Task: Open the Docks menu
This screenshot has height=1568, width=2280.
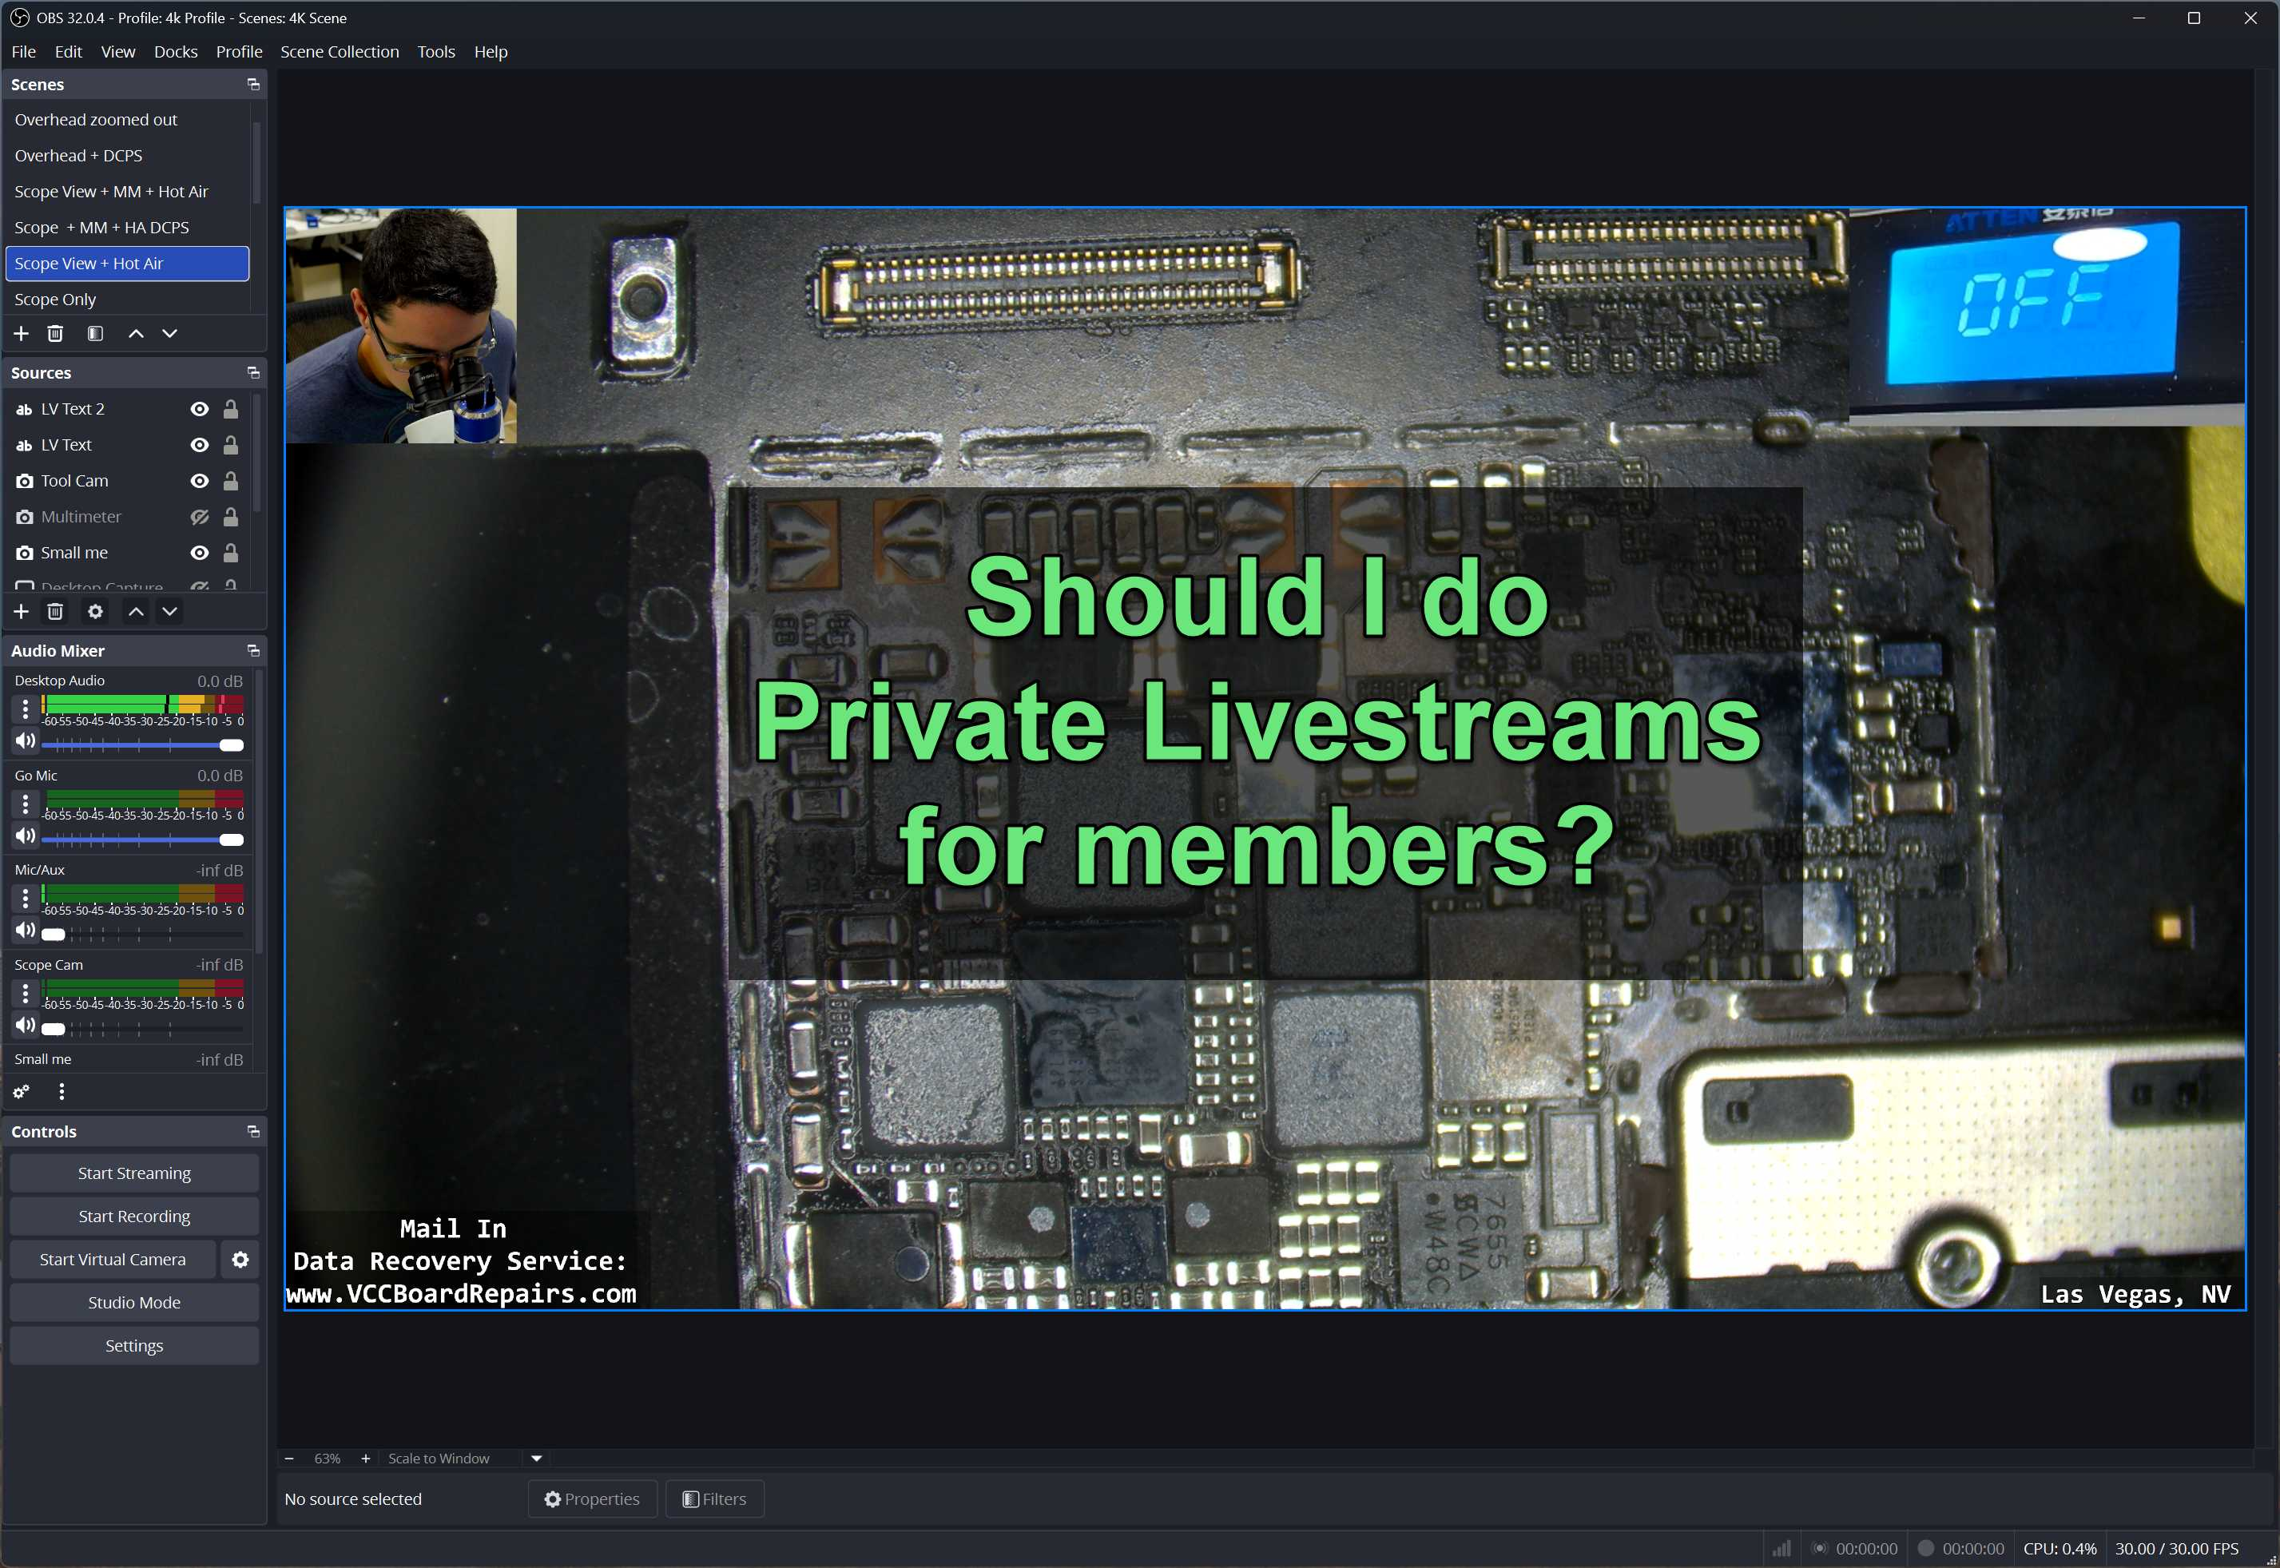Action: pyautogui.click(x=175, y=52)
